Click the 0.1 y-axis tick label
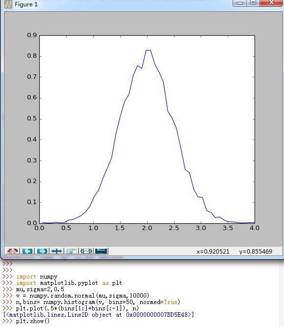Image resolution: width=284 pixels, height=327 pixels. (x=32, y=202)
